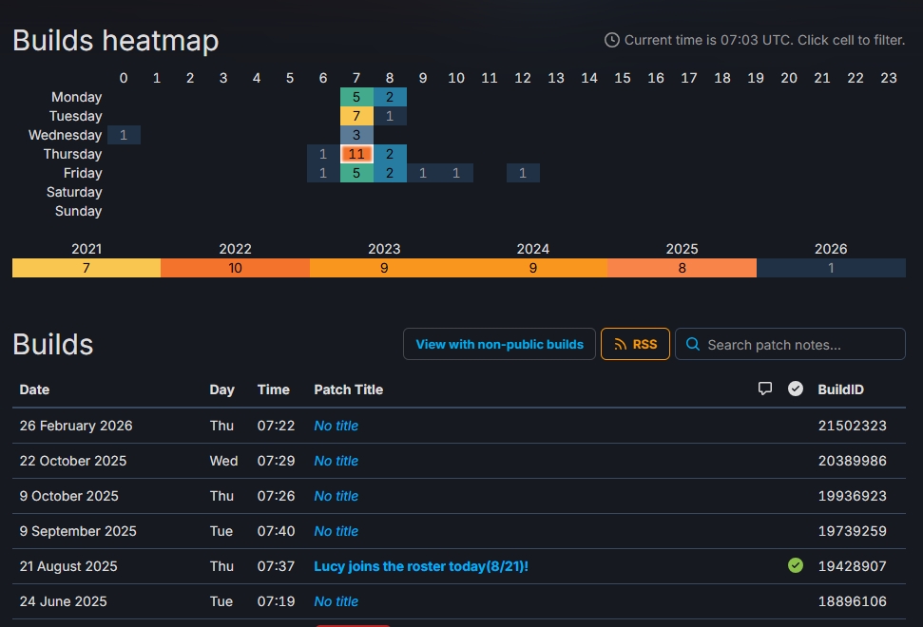The height and width of the screenshot is (627, 923).
Task: Click the Builds heatmap heading
Action: tap(115, 41)
